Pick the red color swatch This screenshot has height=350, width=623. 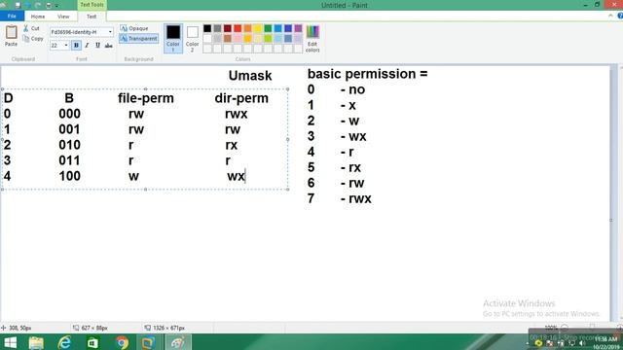tap(238, 28)
